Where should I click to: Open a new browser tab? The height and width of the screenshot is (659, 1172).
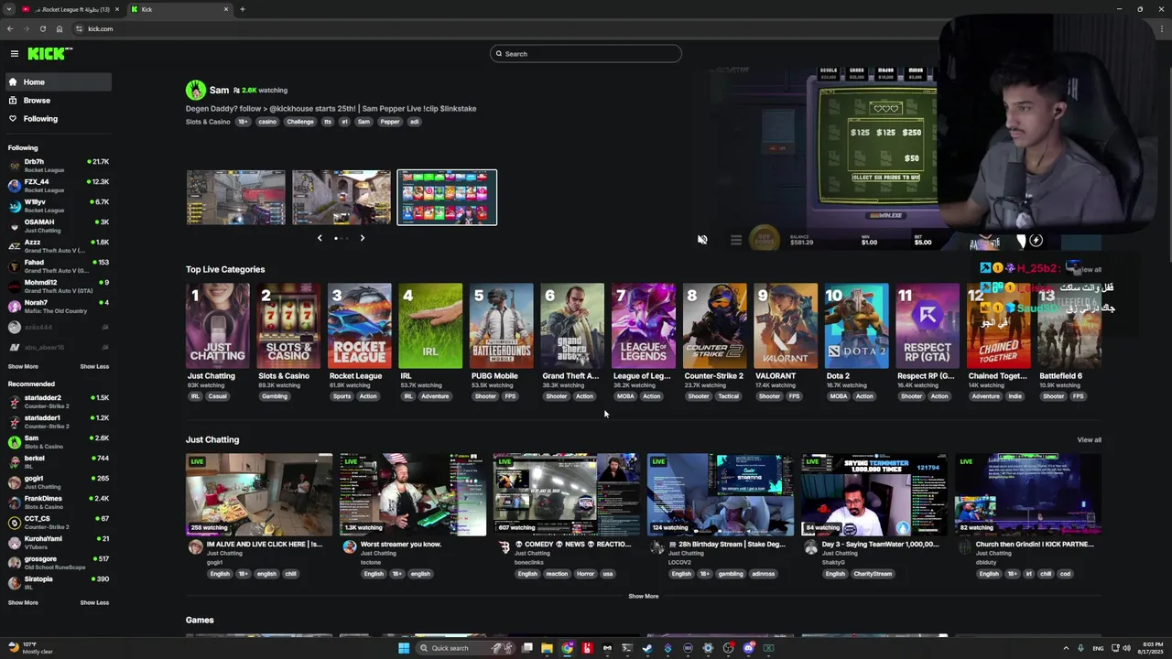tap(243, 9)
